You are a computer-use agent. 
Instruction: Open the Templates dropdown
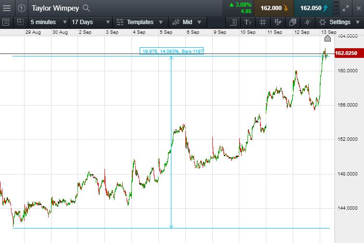(x=144, y=22)
